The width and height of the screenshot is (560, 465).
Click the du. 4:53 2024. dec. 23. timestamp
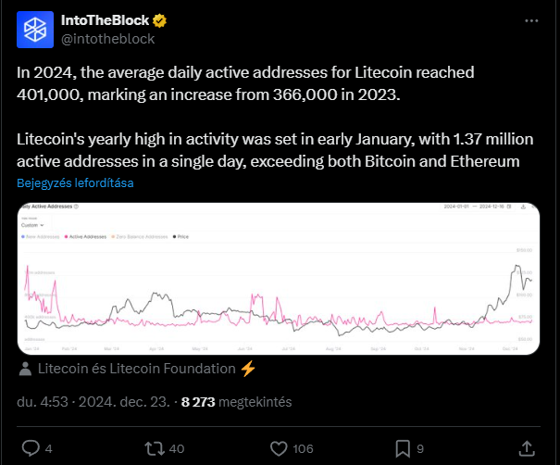(93, 402)
